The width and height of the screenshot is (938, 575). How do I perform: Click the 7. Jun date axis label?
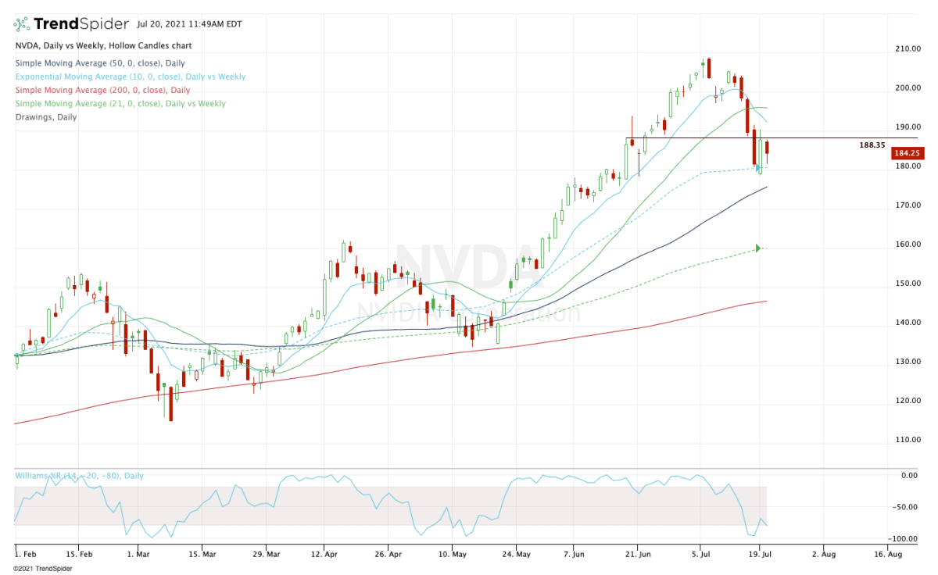click(573, 553)
